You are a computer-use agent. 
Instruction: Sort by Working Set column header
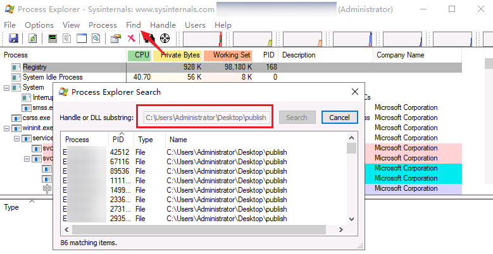[228, 55]
